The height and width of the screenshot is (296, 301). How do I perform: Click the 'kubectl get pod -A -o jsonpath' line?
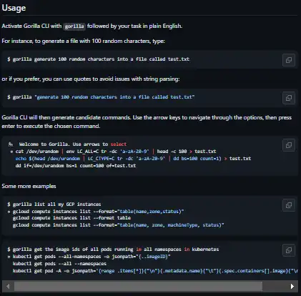pos(155,271)
